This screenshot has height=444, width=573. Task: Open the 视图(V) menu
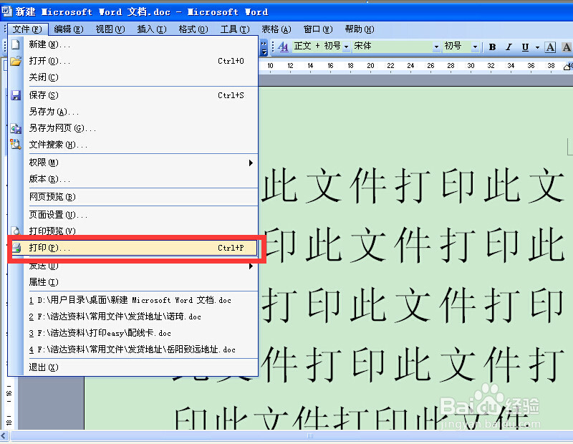(110, 29)
